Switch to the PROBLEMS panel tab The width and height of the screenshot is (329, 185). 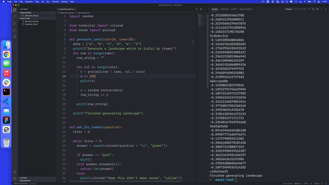point(224,9)
